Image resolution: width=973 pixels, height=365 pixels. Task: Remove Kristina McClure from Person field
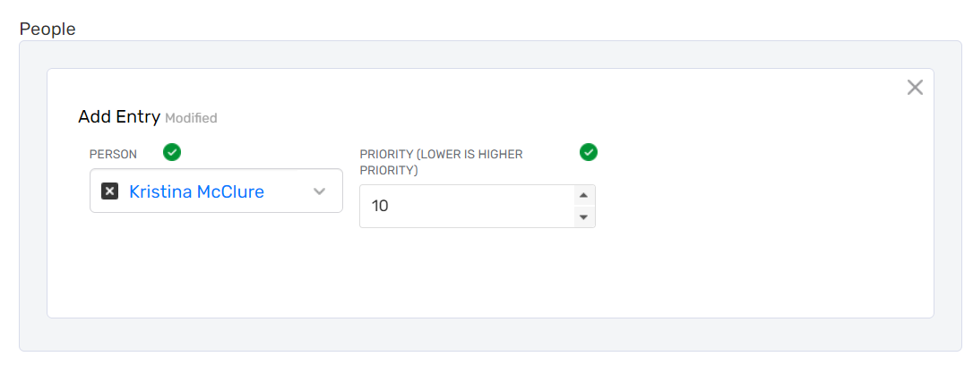click(110, 191)
